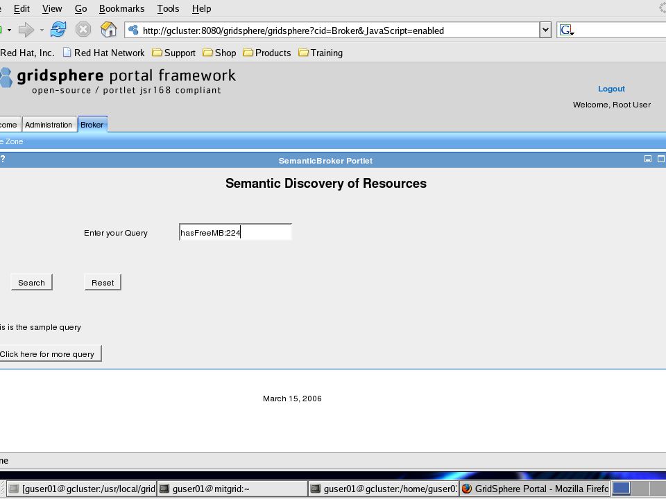The height and width of the screenshot is (499, 666).
Task: Switch to the Administration tab
Action: click(x=49, y=124)
